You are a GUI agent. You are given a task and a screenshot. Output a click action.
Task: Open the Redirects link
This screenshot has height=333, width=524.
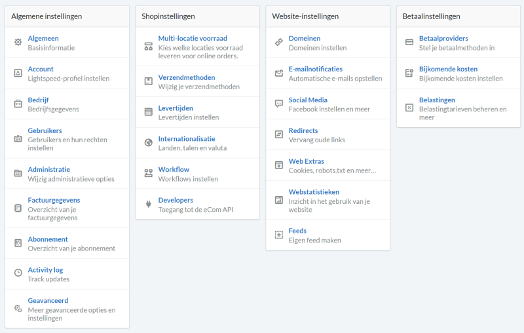[x=303, y=130]
